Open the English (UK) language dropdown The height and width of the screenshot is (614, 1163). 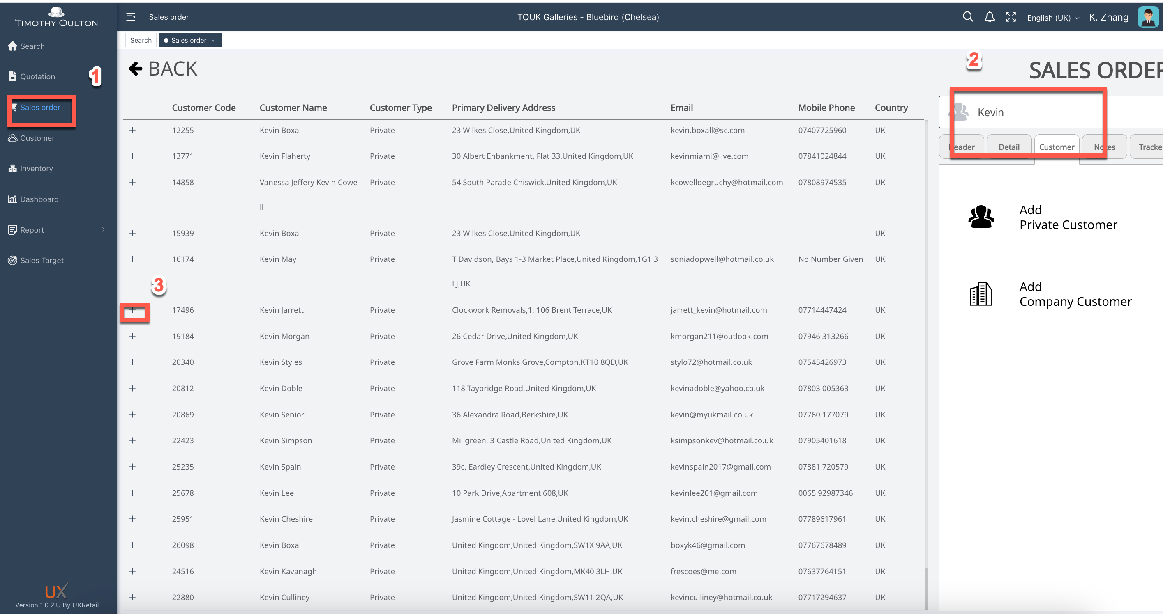click(x=1052, y=18)
